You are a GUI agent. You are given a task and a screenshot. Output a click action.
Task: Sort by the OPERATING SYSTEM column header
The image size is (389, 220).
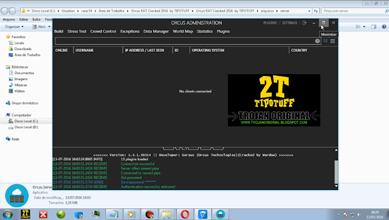(208, 50)
